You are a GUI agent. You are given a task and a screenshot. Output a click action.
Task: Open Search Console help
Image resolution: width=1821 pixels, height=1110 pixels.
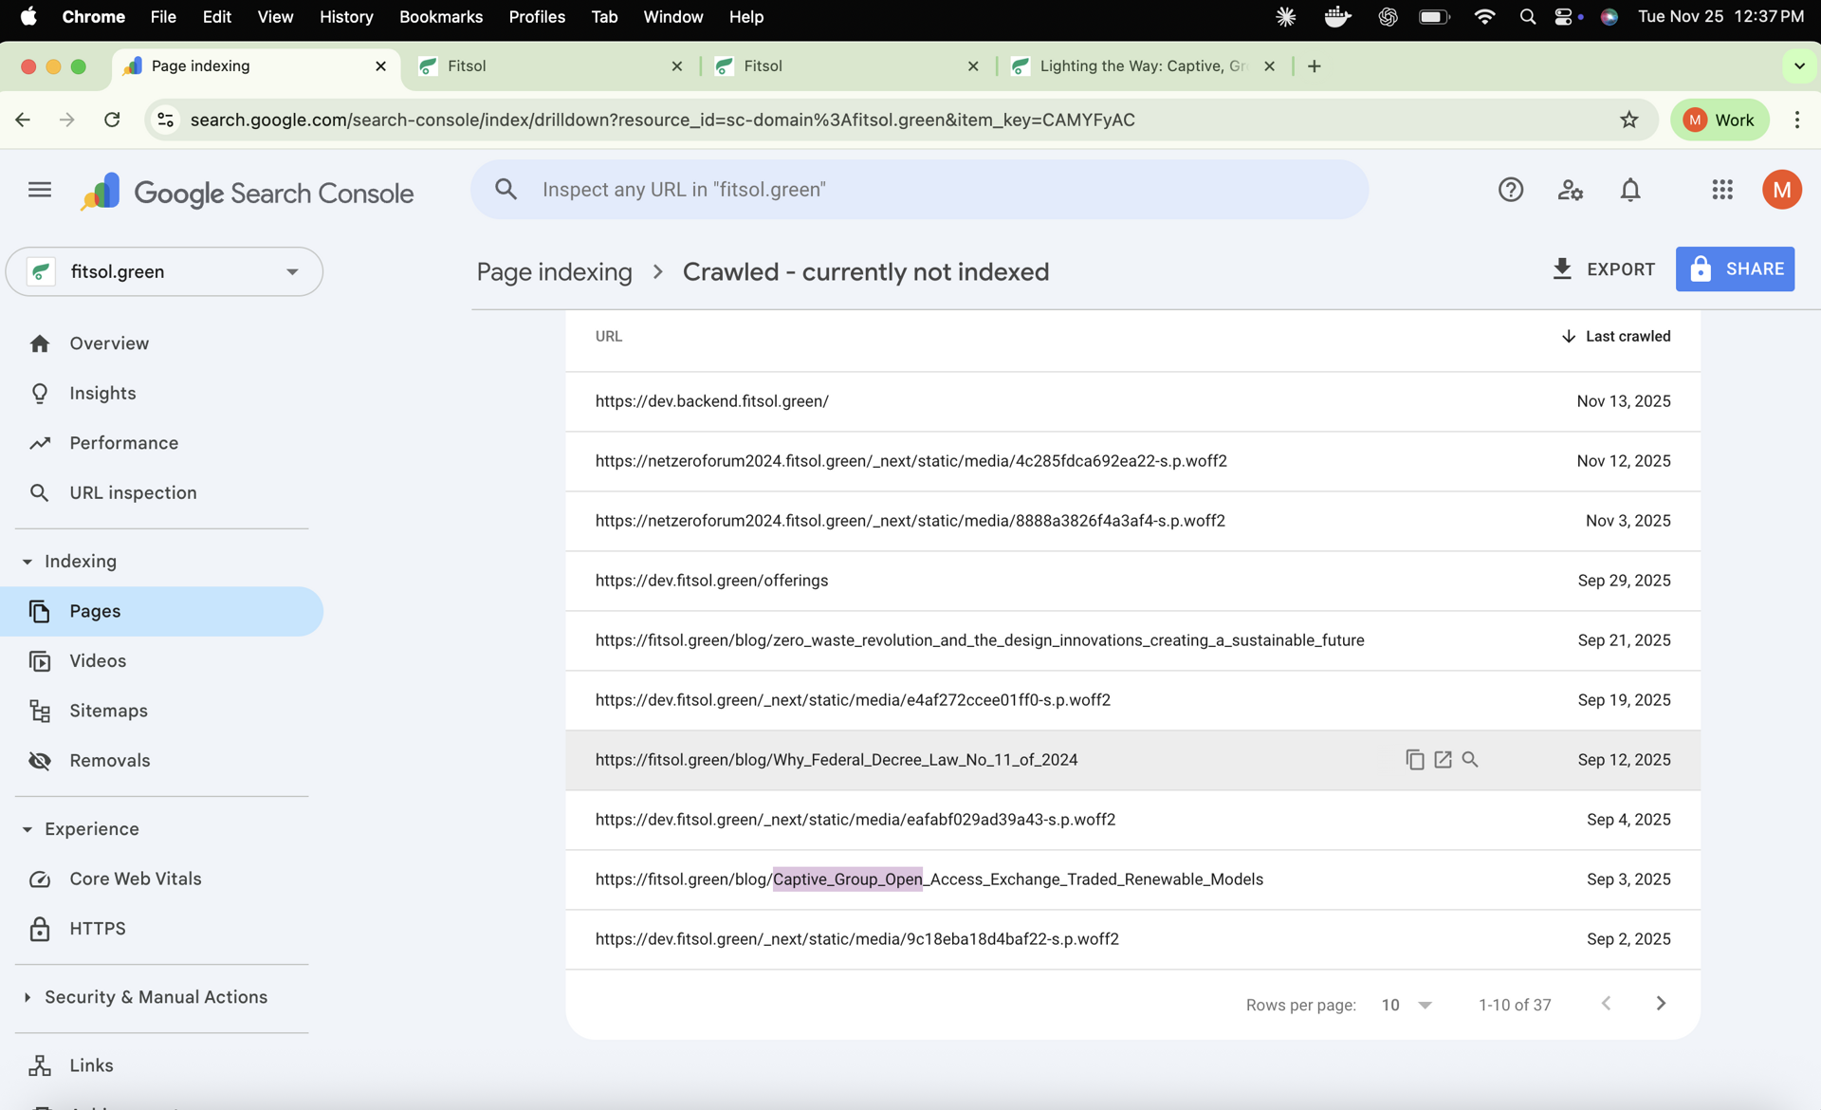pyautogui.click(x=1511, y=190)
